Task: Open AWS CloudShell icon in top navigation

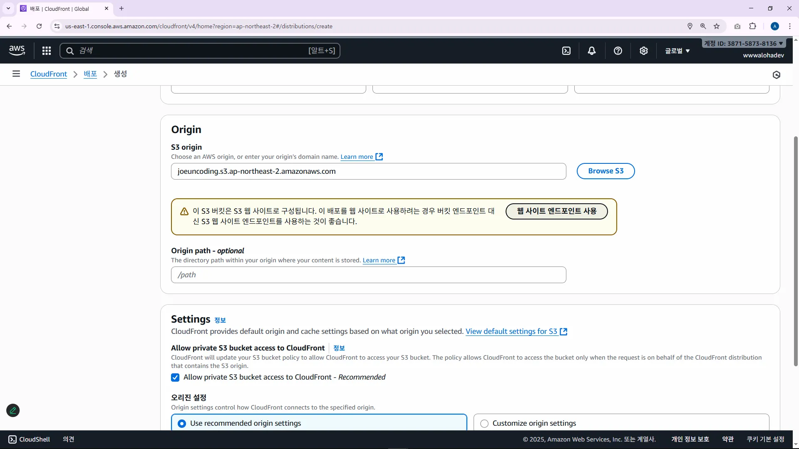Action: pyautogui.click(x=566, y=51)
